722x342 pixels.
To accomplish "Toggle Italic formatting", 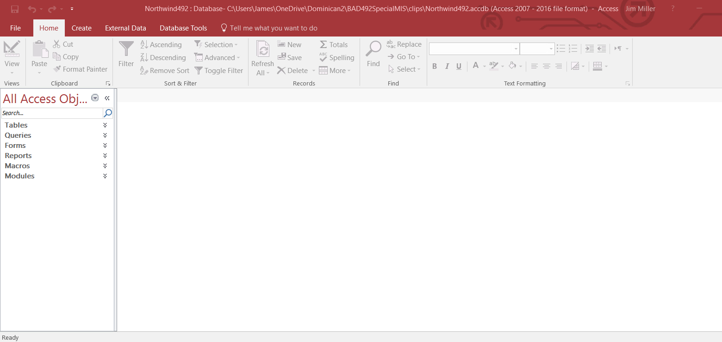I will [x=447, y=67].
